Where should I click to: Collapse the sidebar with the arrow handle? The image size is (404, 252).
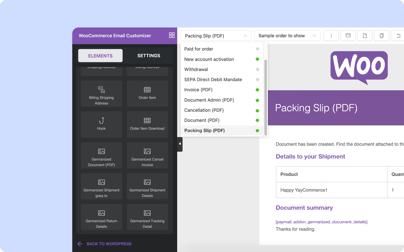pos(180,144)
